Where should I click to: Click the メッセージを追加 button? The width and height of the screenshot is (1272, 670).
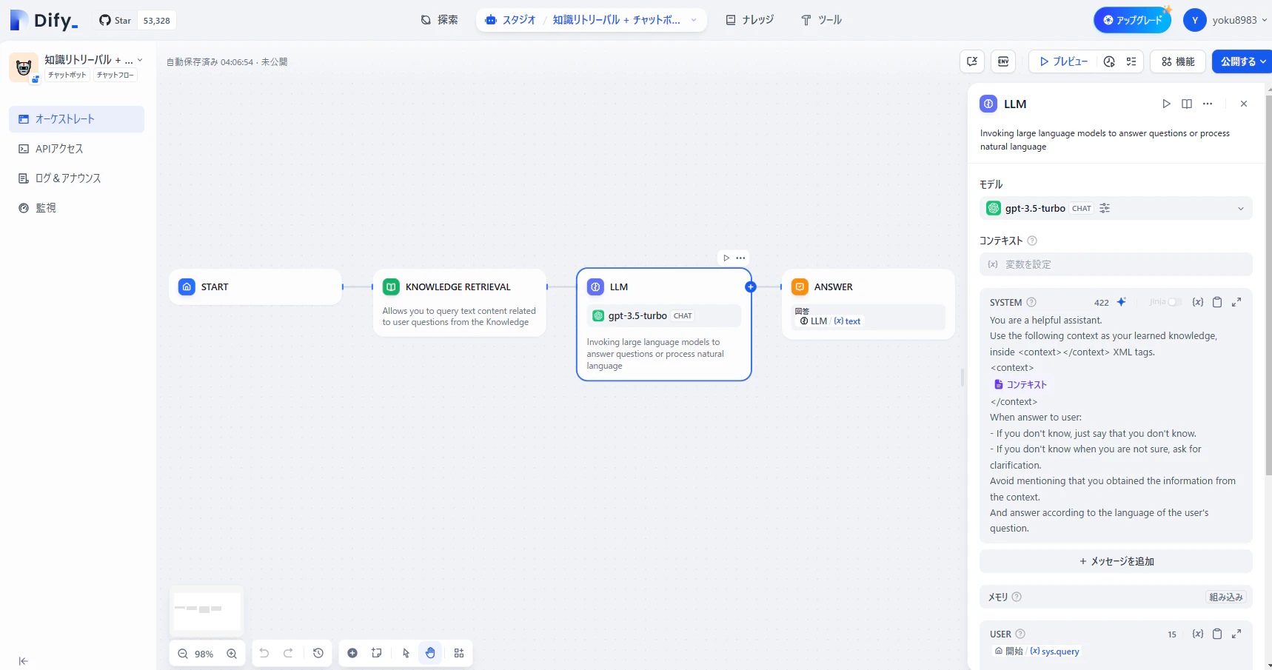click(x=1116, y=561)
